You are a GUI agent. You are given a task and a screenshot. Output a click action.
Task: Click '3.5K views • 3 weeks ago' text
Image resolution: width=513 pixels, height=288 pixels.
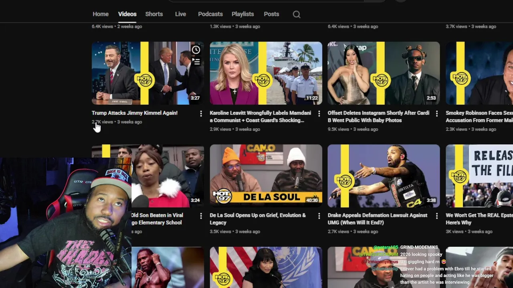235,232
